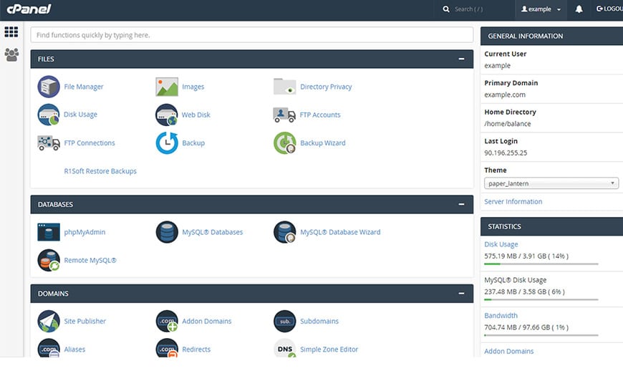Click the MySQL Database Wizard icon

(x=284, y=232)
